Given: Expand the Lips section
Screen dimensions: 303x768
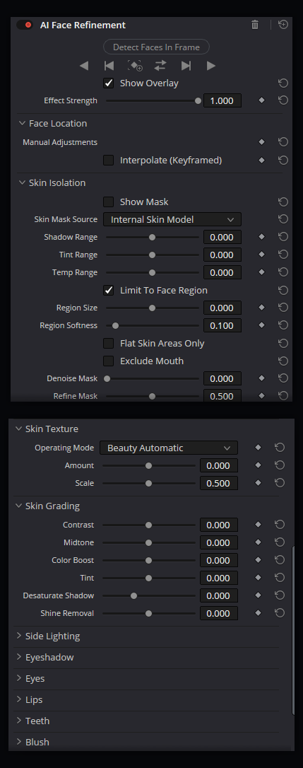Looking at the screenshot, I should point(18,699).
